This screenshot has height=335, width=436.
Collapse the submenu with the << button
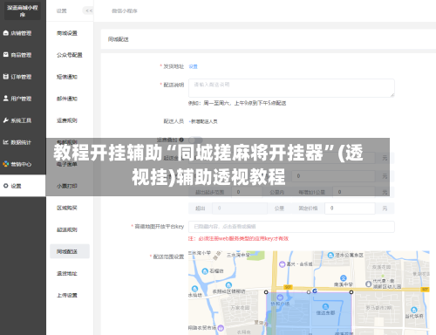(88, 10)
